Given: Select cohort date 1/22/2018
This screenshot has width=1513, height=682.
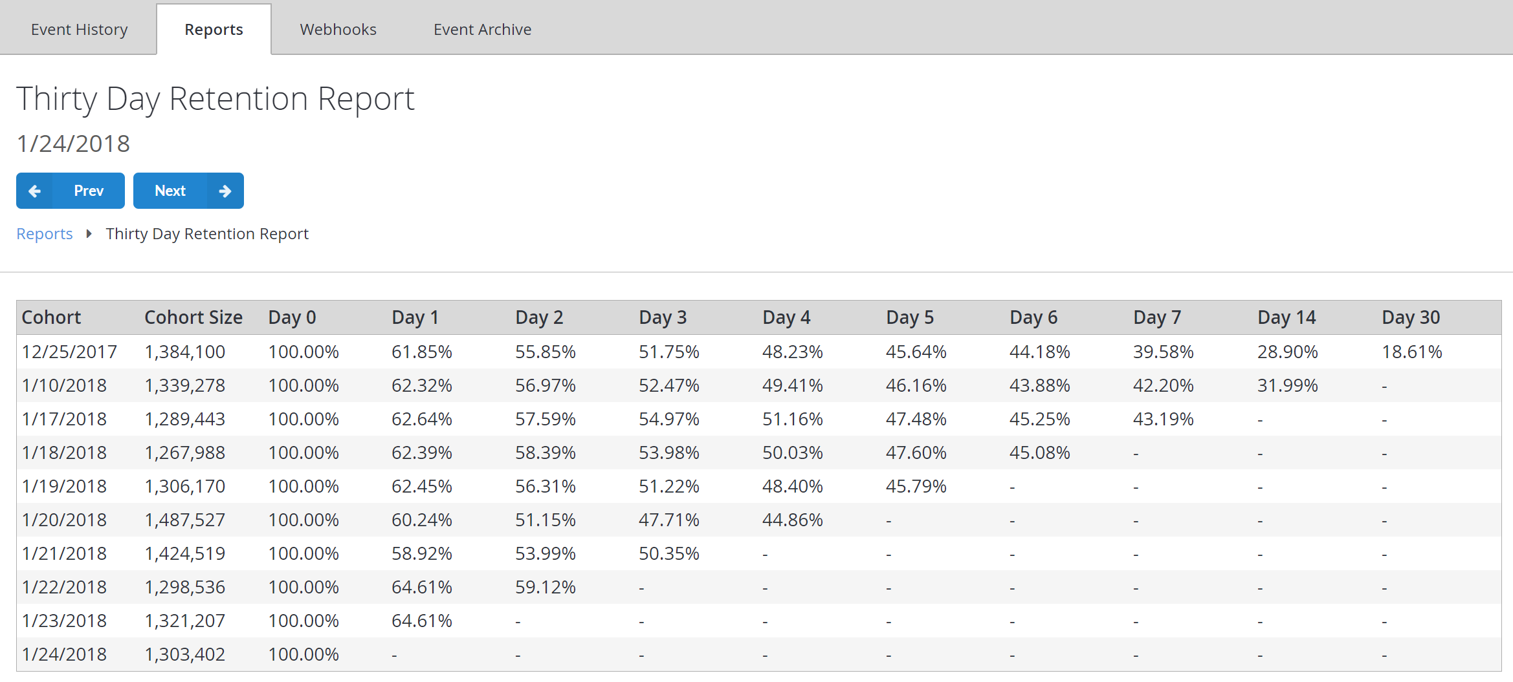Looking at the screenshot, I should coord(64,587).
